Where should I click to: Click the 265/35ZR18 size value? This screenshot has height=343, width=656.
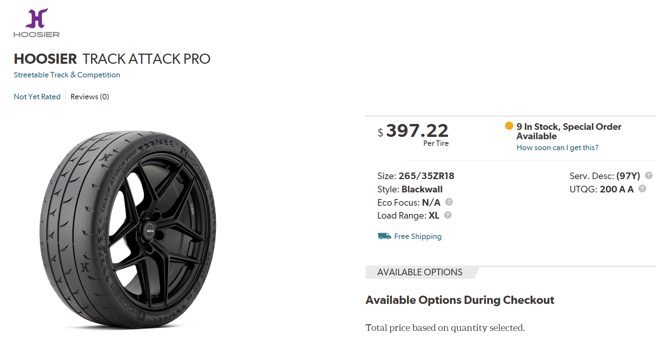426,176
